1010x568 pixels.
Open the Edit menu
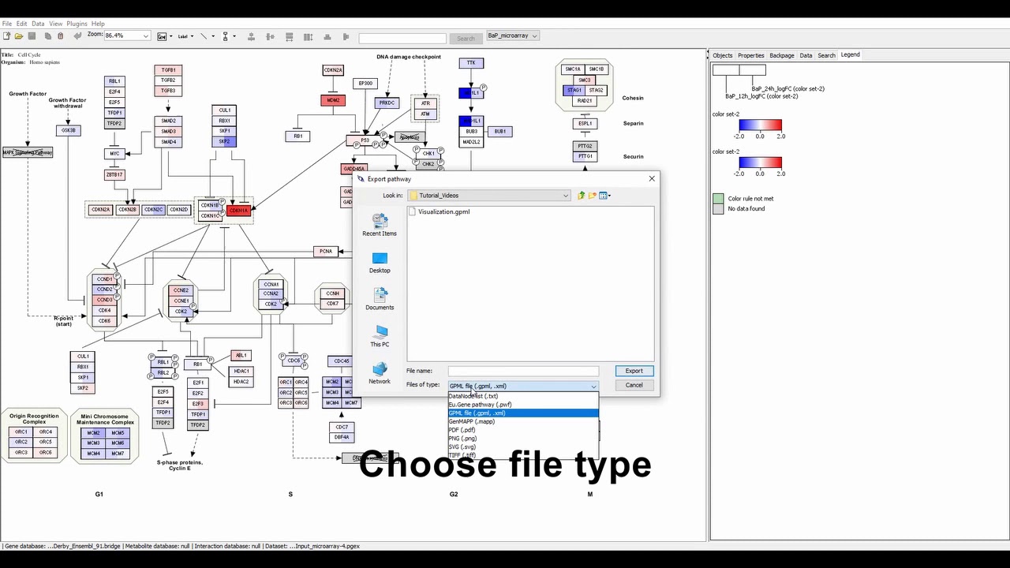point(22,24)
